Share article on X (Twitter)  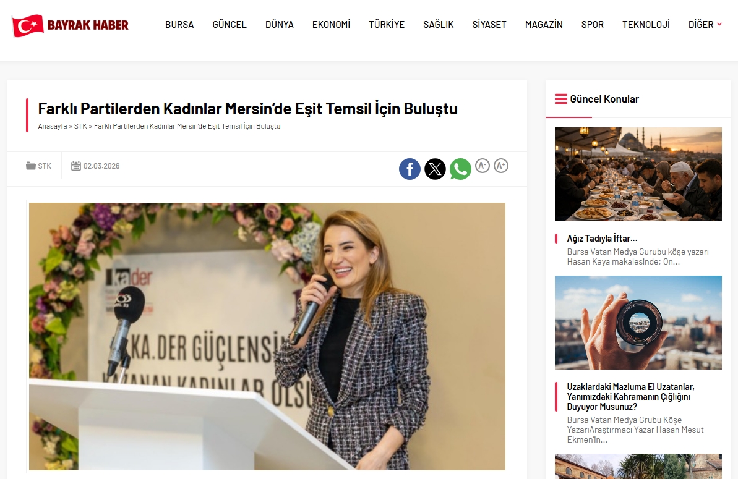click(x=435, y=169)
